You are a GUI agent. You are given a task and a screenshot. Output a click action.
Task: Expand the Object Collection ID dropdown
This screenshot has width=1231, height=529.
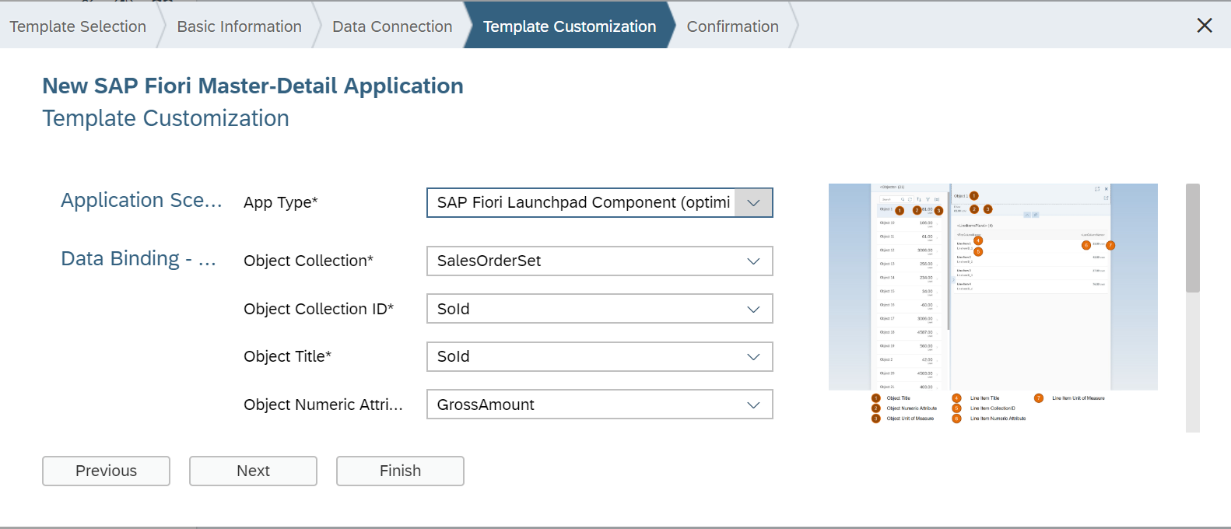(753, 310)
